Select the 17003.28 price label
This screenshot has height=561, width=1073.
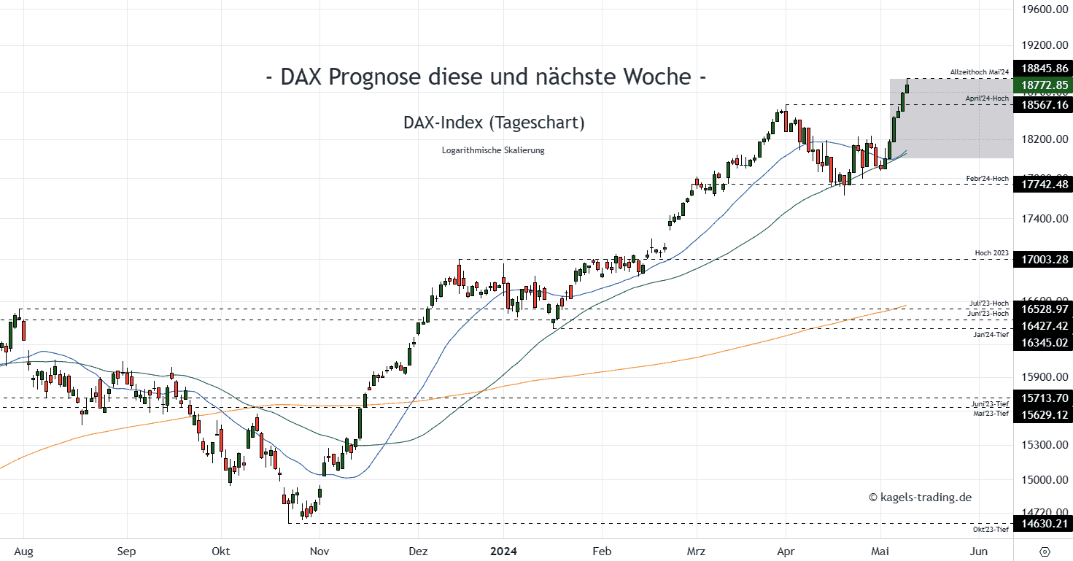(1043, 259)
